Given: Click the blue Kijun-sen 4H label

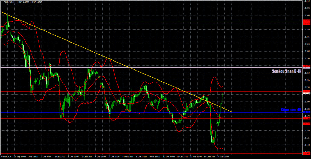Looking at the screenshot, I should coord(291,110).
